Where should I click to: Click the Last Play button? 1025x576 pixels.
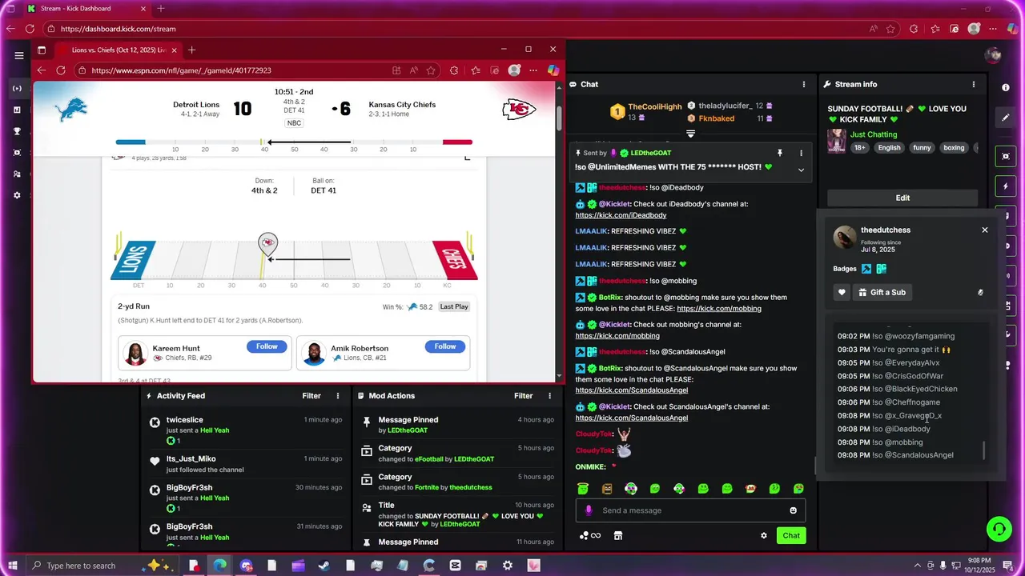(454, 306)
